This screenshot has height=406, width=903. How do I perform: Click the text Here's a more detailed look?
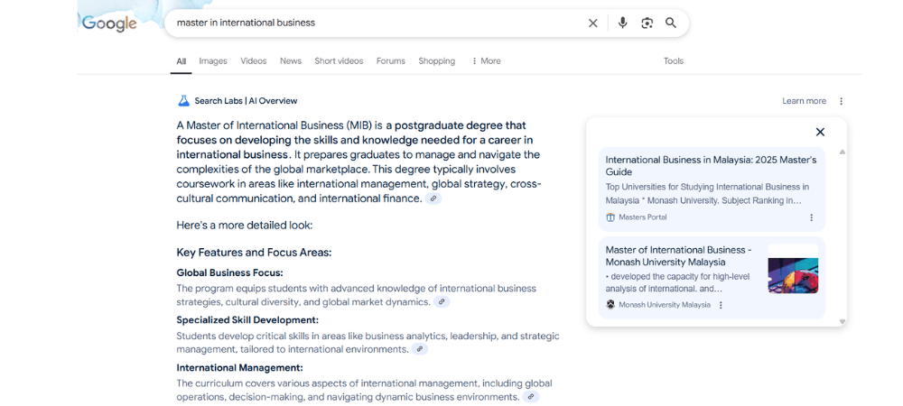click(x=244, y=225)
